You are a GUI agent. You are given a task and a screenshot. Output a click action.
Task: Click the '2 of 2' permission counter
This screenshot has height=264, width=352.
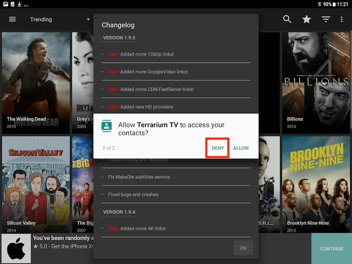(108, 148)
